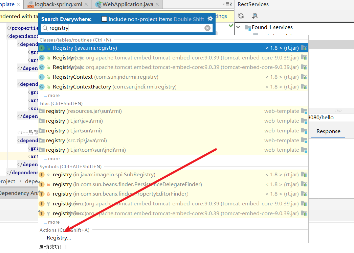Screen dimensions: 354x253
Task: Click the find services magnifier icon
Action: click(x=255, y=16)
